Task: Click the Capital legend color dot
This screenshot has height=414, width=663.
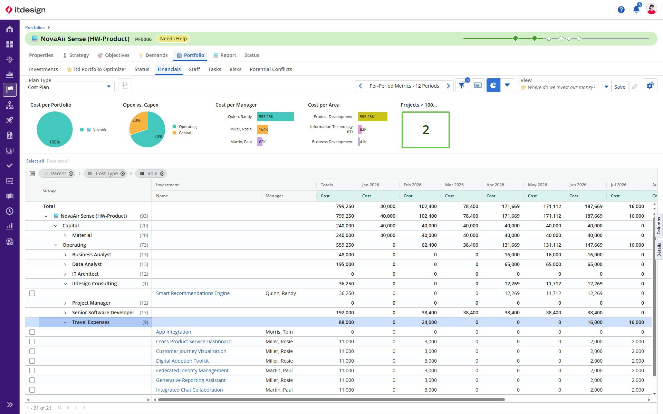Action: [x=174, y=133]
